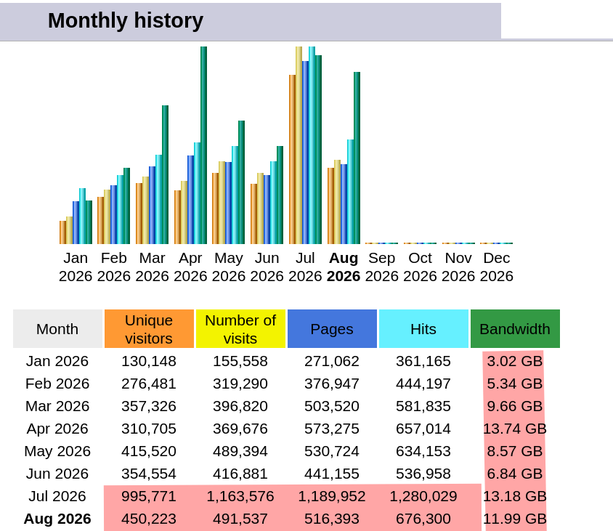Click the 319,290 visits cell
Screen dimensions: 613x531
pos(240,384)
